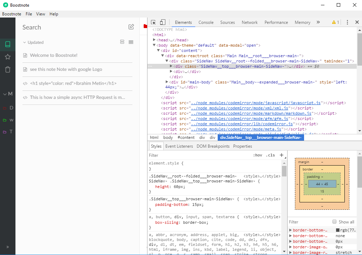Screen dimensions: 362x255
Task: Switch to the Console tab
Action: 206,22
